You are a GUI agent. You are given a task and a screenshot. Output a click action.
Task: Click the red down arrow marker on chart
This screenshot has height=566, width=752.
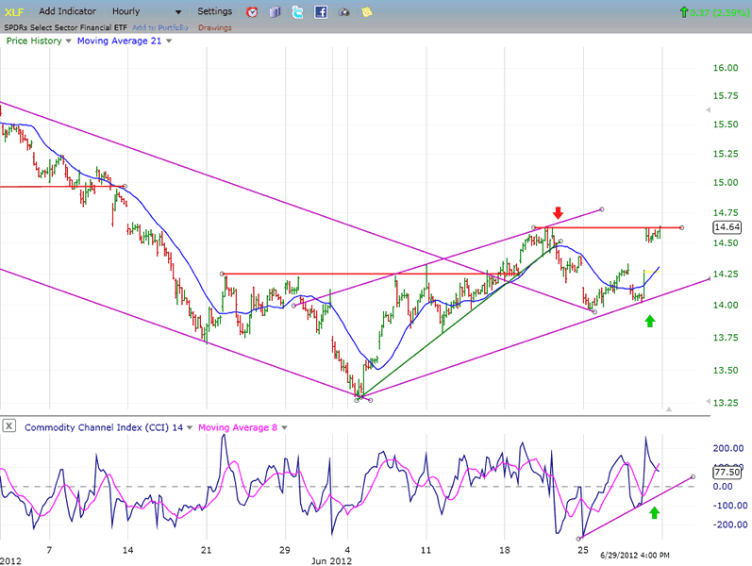[558, 212]
